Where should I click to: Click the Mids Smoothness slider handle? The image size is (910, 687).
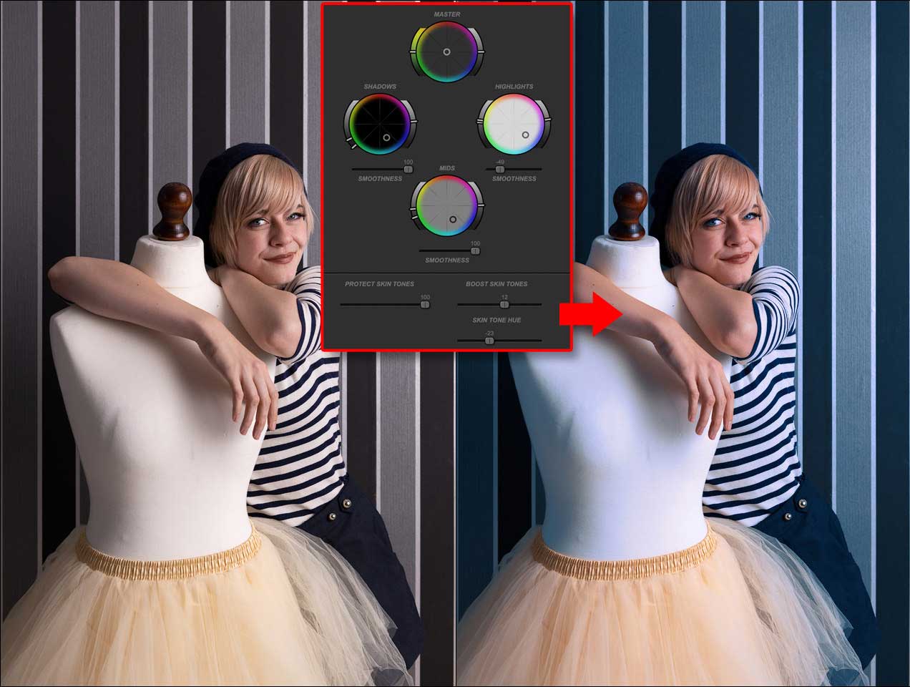[x=475, y=251]
